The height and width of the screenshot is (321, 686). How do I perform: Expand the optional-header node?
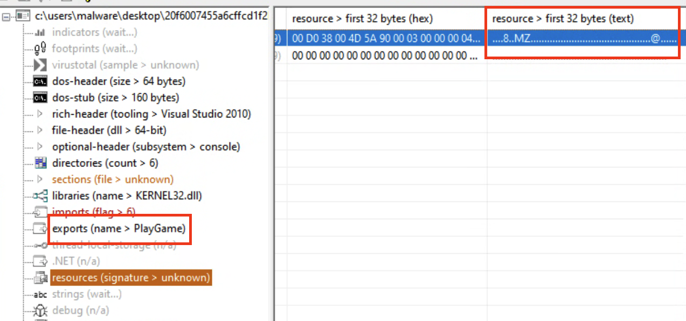pyautogui.click(x=40, y=146)
